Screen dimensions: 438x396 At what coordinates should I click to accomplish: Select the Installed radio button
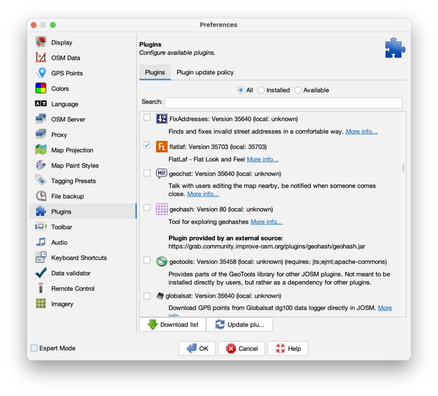pyautogui.click(x=261, y=90)
